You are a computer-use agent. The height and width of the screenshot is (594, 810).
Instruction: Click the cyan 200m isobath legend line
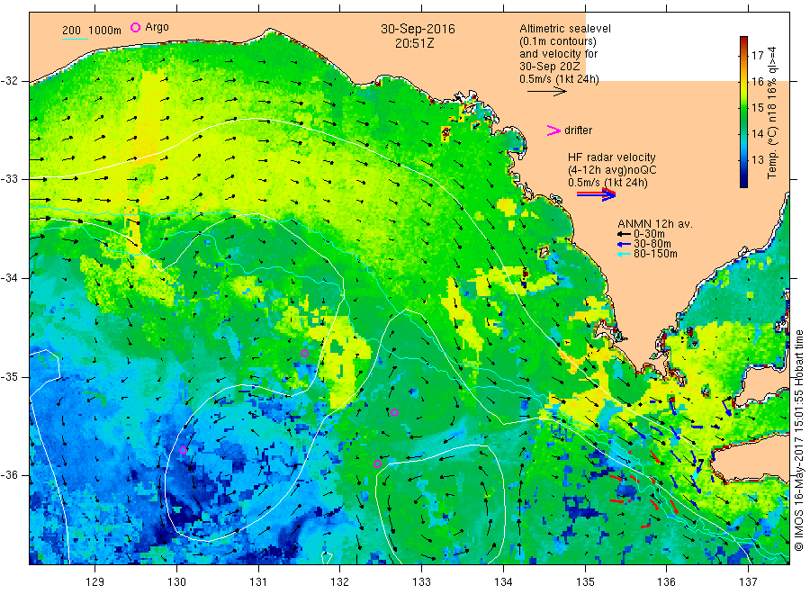pos(75,40)
